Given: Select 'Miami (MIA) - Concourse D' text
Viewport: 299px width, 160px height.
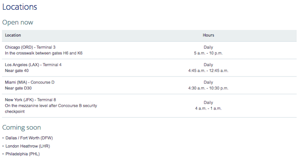Looking at the screenshot, I should [30, 82].
